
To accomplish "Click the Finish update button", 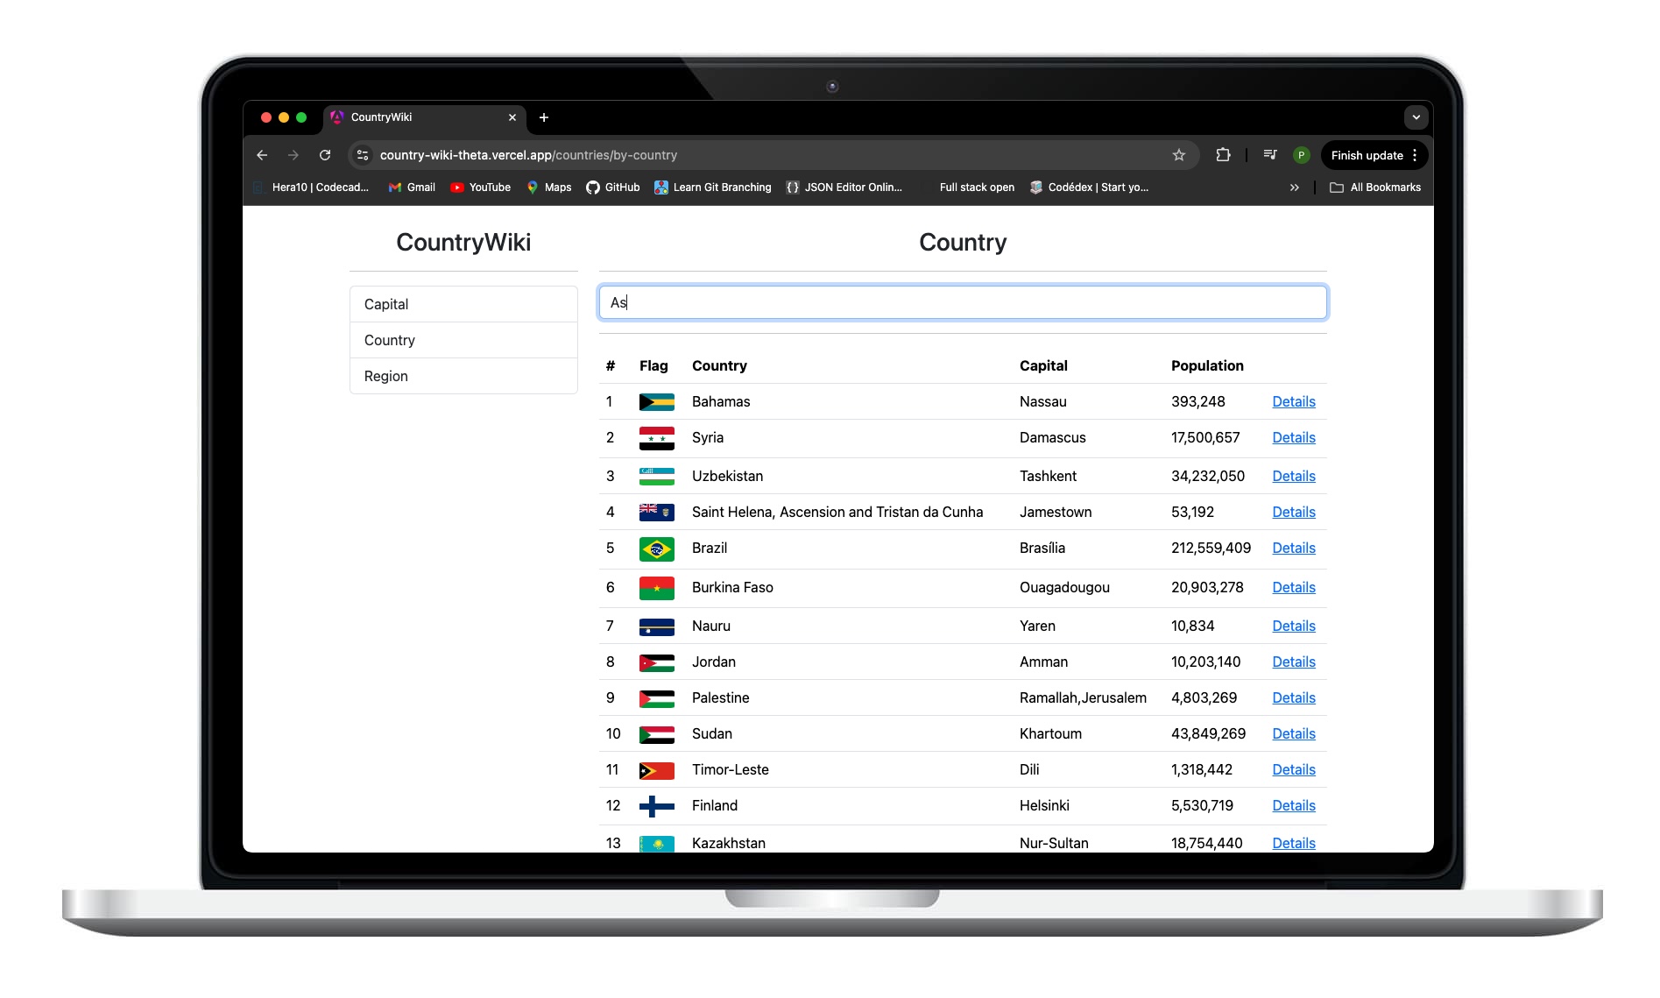I will [1367, 155].
